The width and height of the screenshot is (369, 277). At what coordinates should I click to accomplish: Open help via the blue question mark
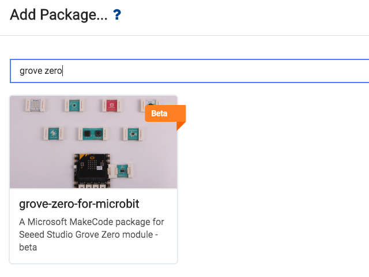coord(117,14)
